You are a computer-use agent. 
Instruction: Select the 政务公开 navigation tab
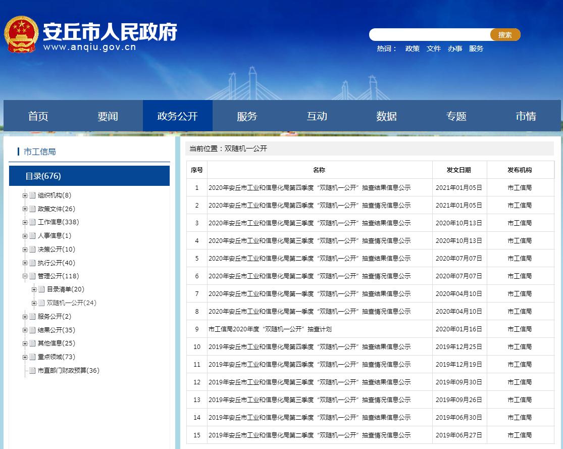[x=177, y=116]
